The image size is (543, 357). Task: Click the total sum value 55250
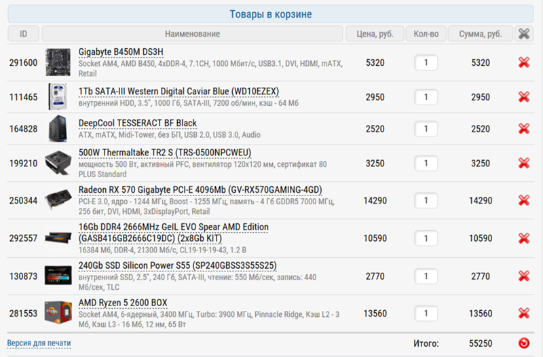[x=481, y=343]
